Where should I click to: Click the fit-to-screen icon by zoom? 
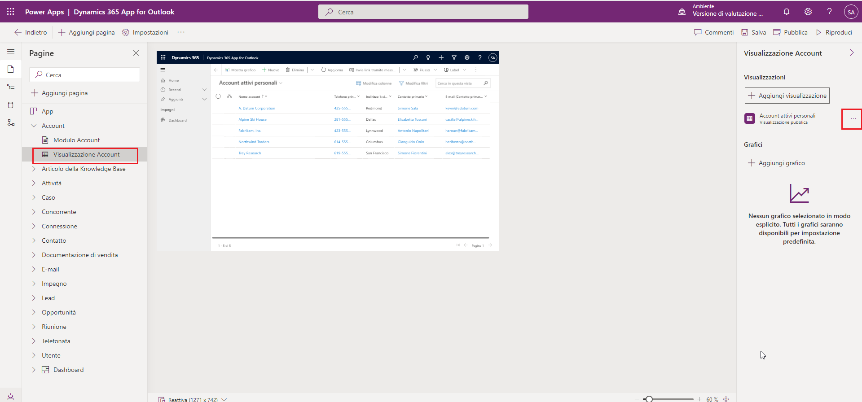726,399
